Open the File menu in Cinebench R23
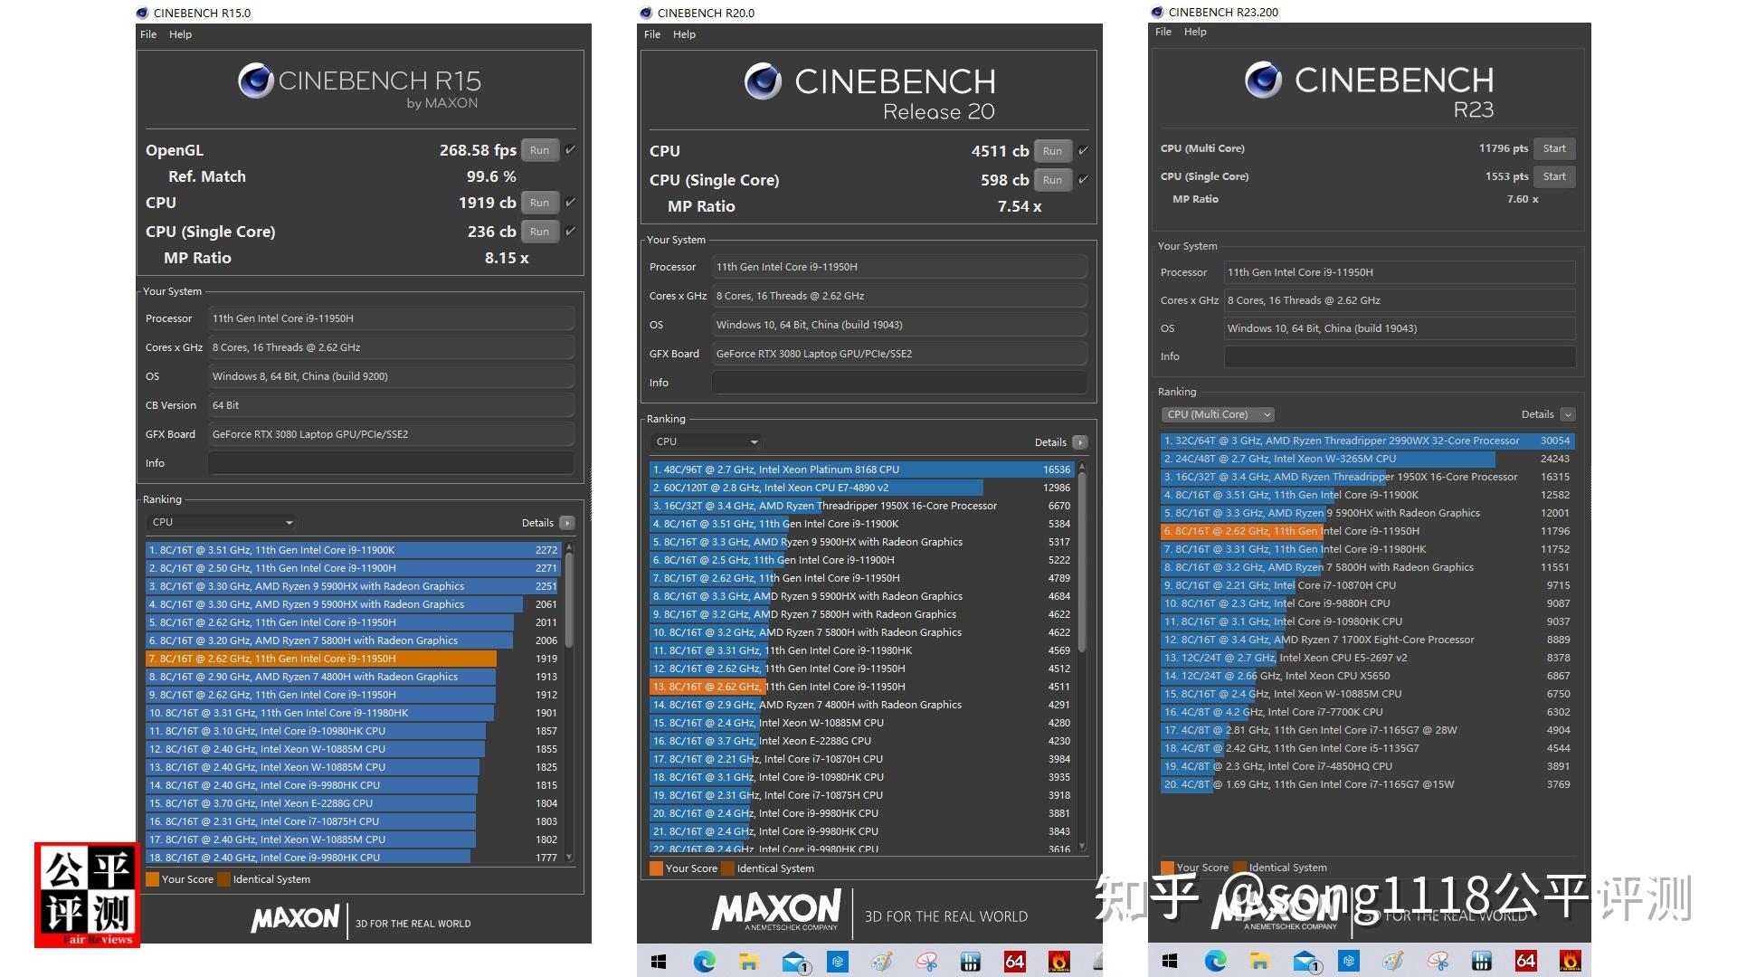This screenshot has width=1737, height=977. point(1163,32)
